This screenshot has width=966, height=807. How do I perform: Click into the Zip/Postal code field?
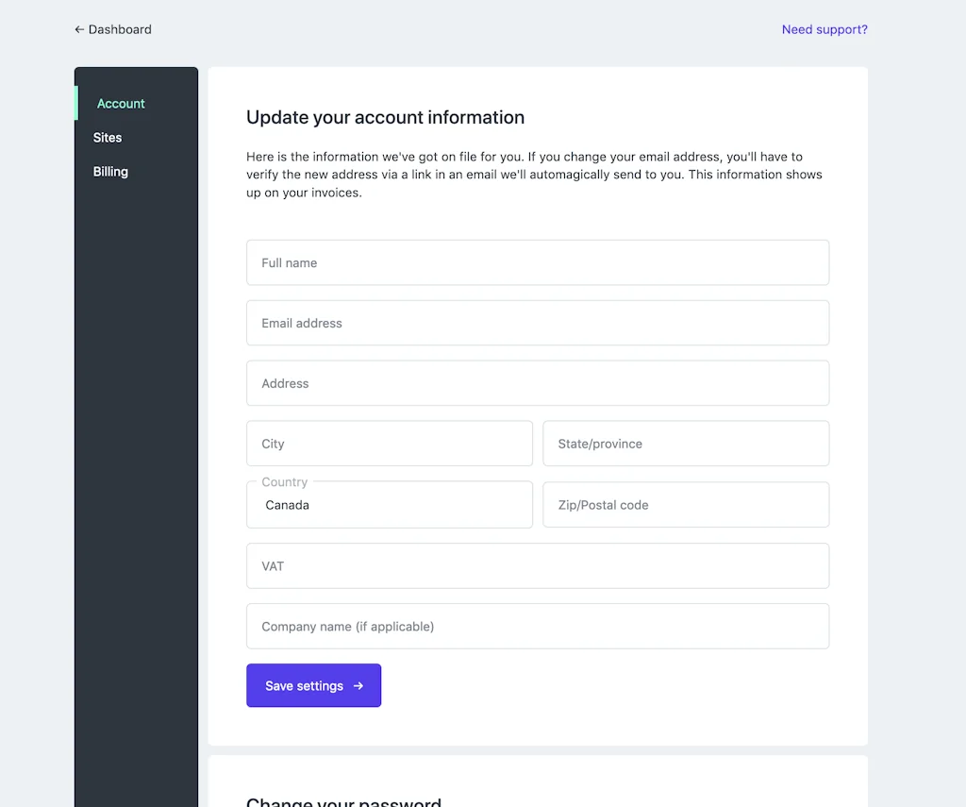click(x=686, y=504)
